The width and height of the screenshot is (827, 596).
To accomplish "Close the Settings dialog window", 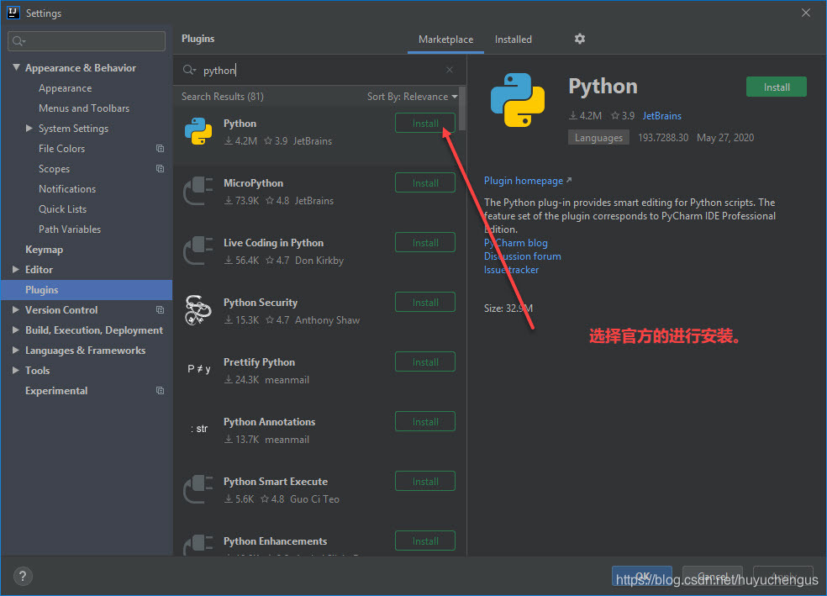I will click(806, 13).
